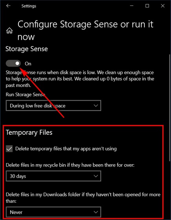The image size is (171, 220).
Task: Go back using the arrow icon
Action: (8, 6)
